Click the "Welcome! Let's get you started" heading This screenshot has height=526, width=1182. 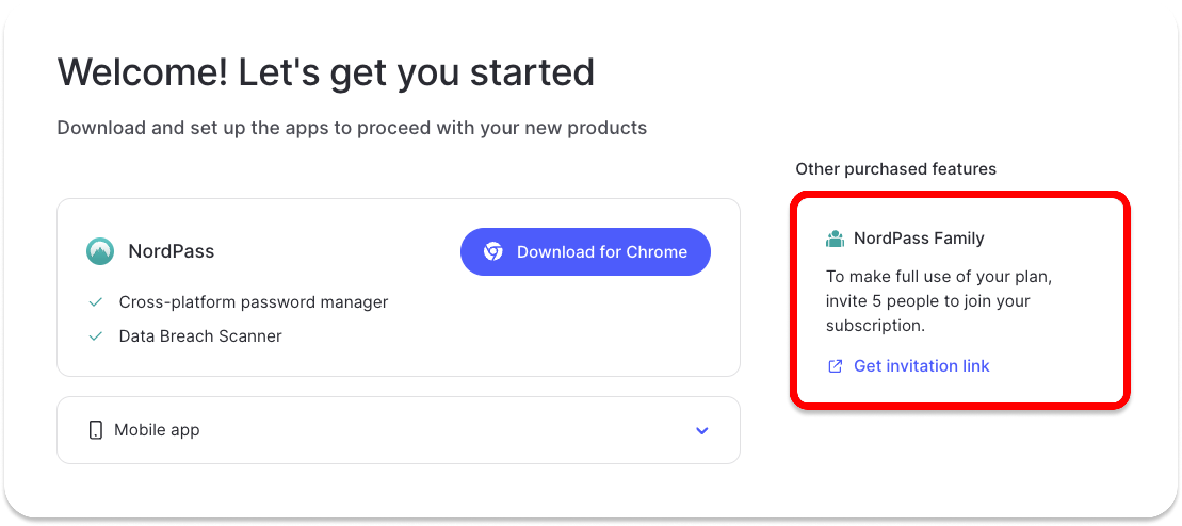(326, 72)
